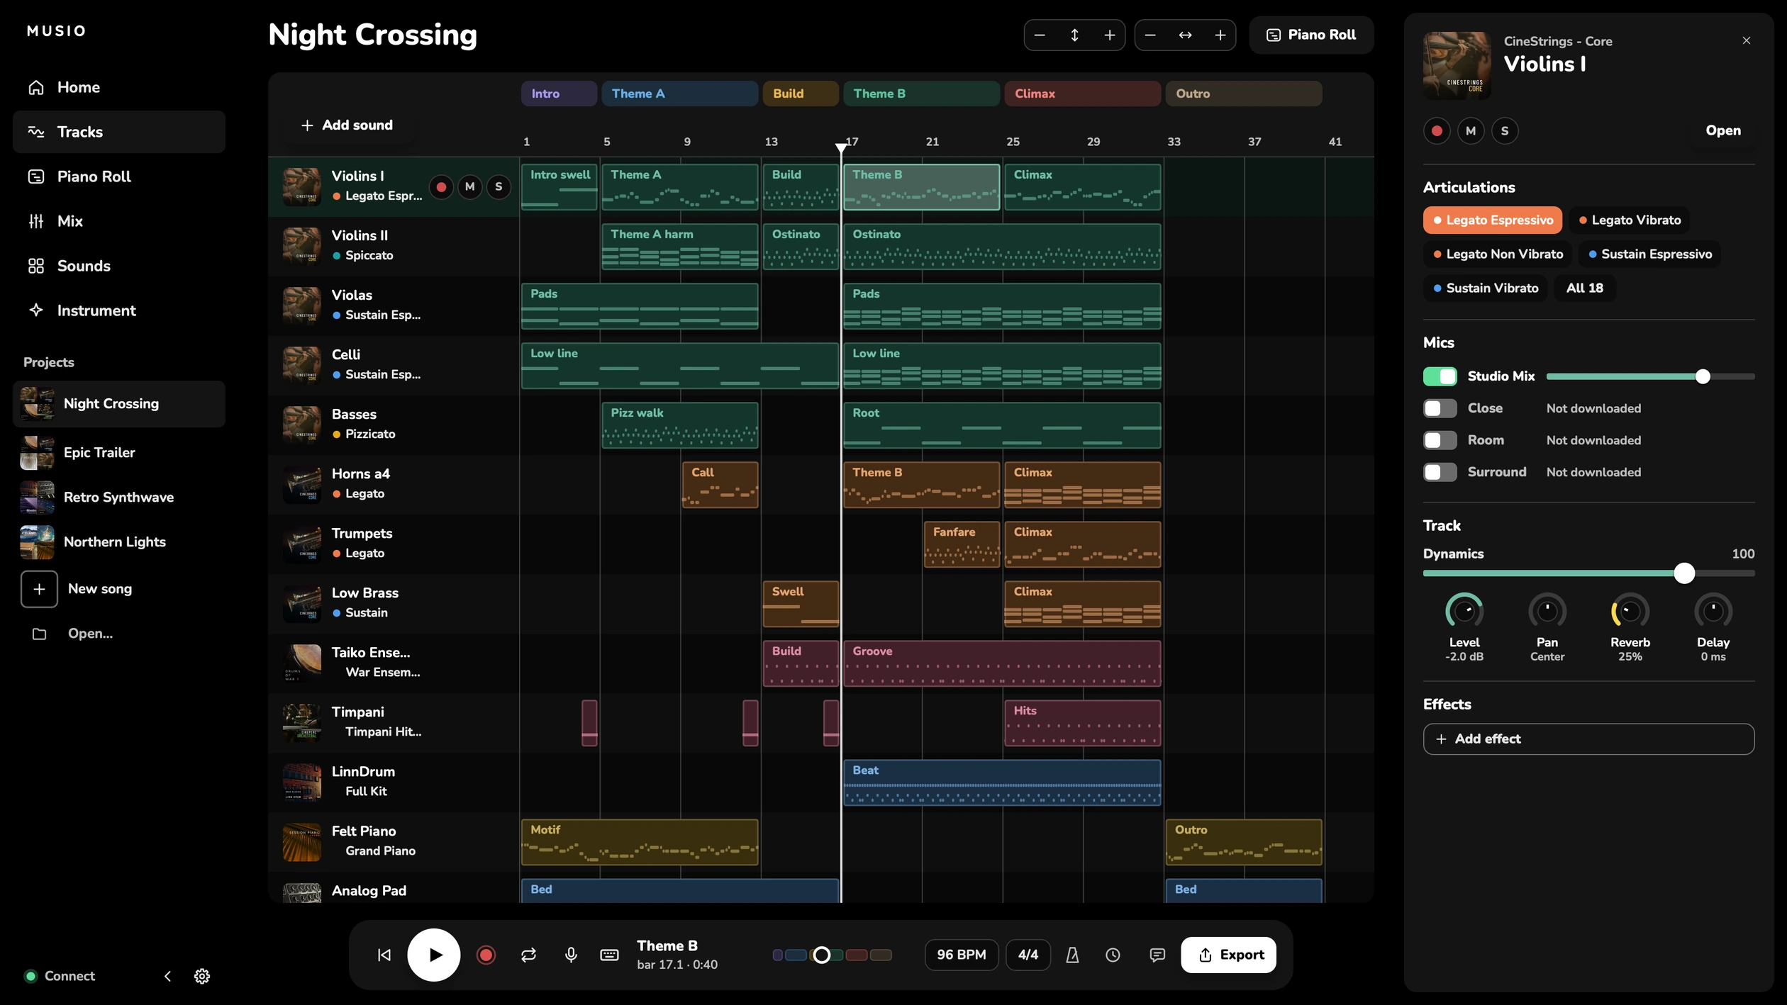Image resolution: width=1787 pixels, height=1005 pixels.
Task: Jump to the Climax section marker
Action: coord(1082,94)
